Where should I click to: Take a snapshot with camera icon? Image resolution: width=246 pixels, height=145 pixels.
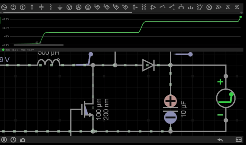(22, 140)
